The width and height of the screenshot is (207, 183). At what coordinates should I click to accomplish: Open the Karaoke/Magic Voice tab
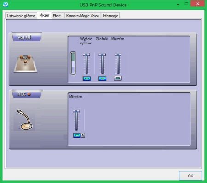click(x=82, y=16)
